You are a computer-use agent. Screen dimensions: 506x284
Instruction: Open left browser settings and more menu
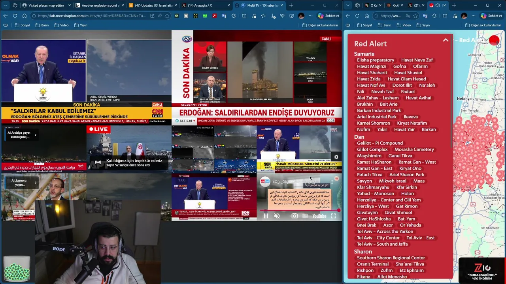tap(311, 16)
